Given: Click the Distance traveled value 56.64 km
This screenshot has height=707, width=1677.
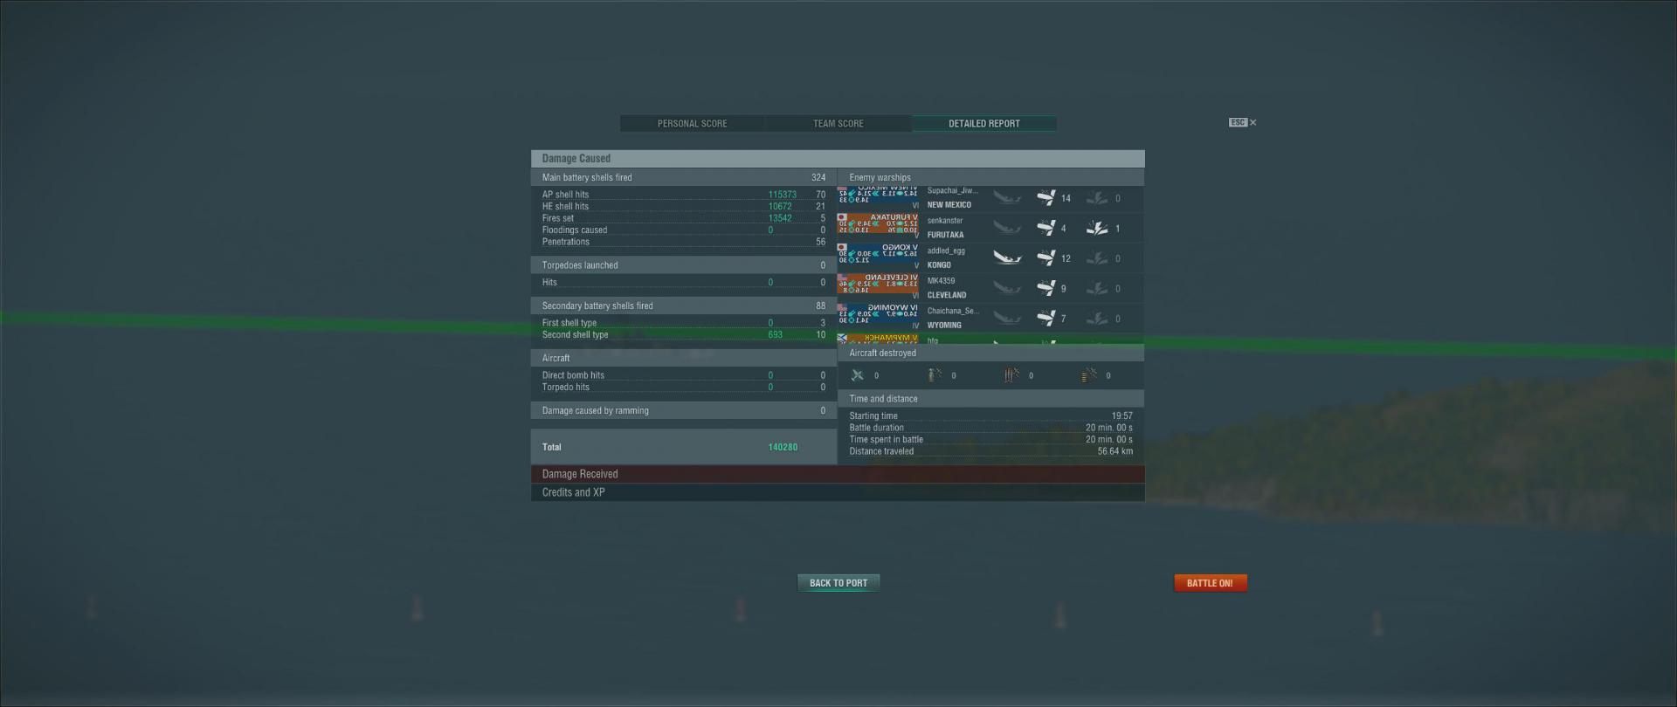Looking at the screenshot, I should click(1115, 451).
